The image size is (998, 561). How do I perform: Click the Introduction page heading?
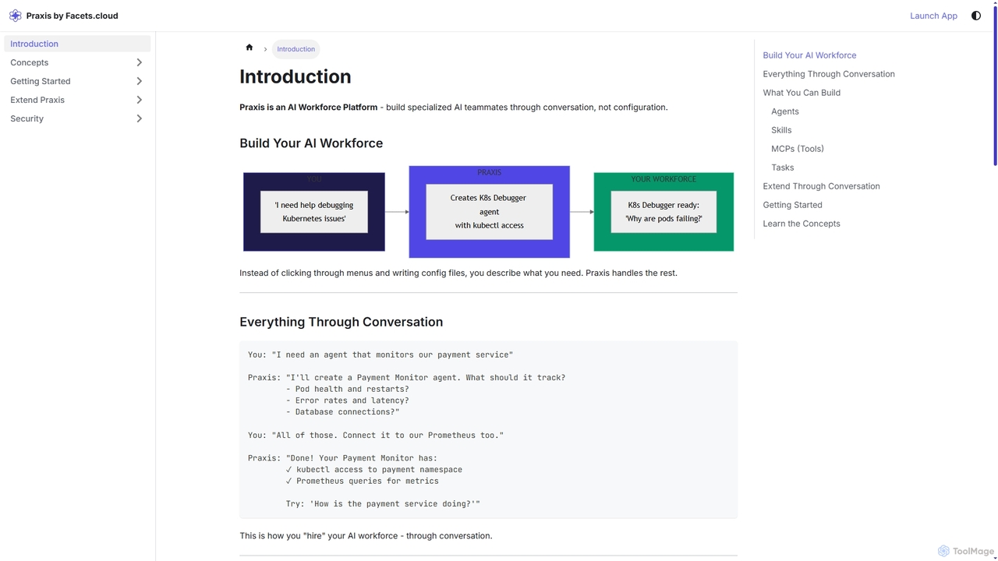point(296,76)
